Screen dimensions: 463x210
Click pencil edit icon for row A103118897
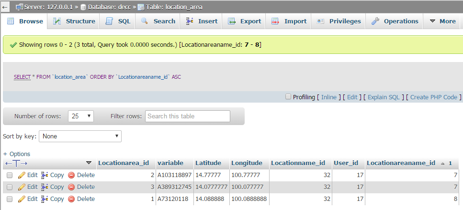coord(22,175)
